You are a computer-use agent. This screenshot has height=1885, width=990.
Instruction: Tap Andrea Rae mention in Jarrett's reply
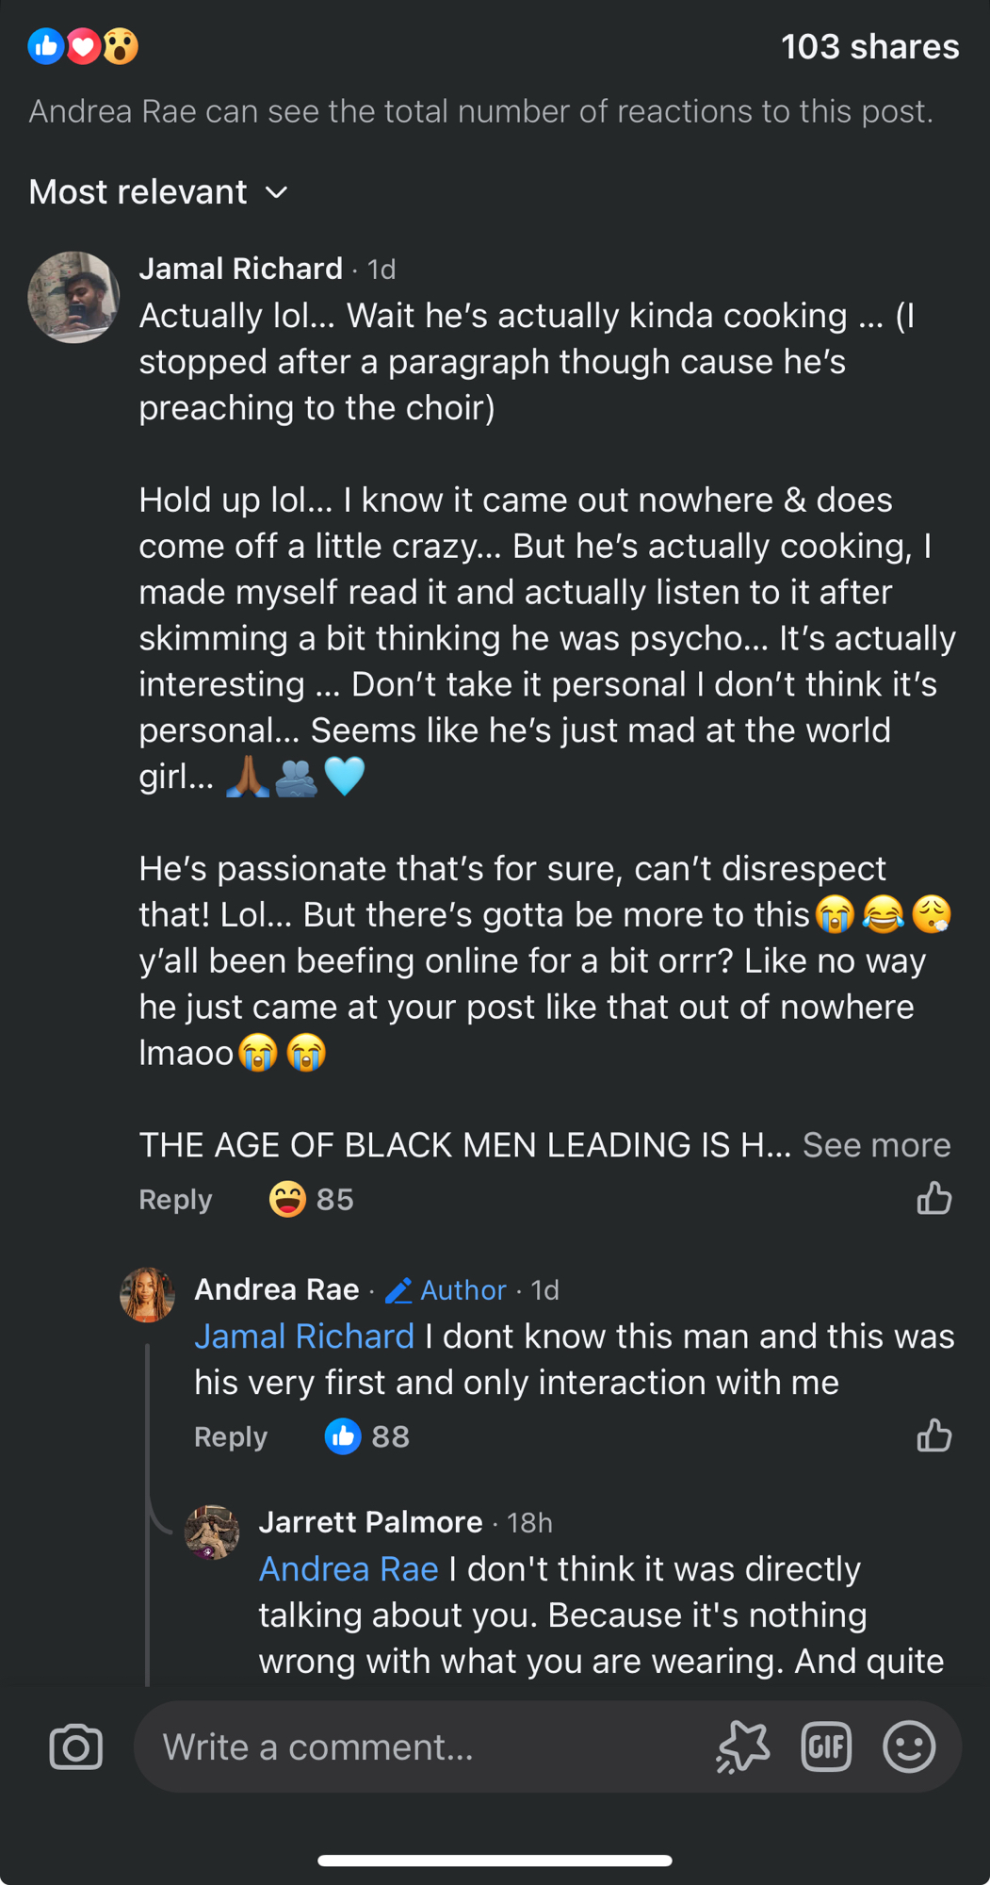[349, 1569]
